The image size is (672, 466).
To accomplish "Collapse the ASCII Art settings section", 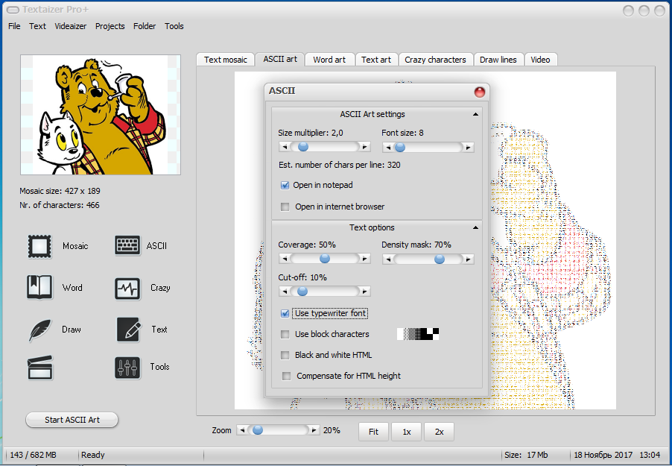I will (x=475, y=115).
